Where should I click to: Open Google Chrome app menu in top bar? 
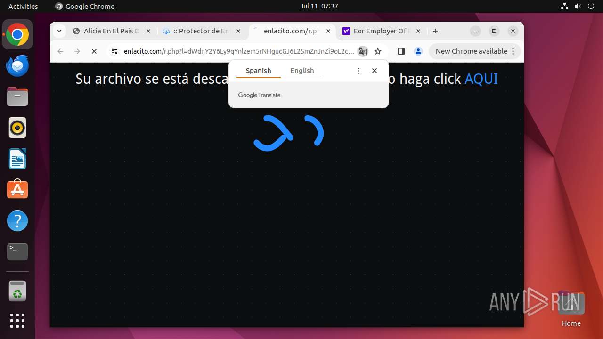85,6
